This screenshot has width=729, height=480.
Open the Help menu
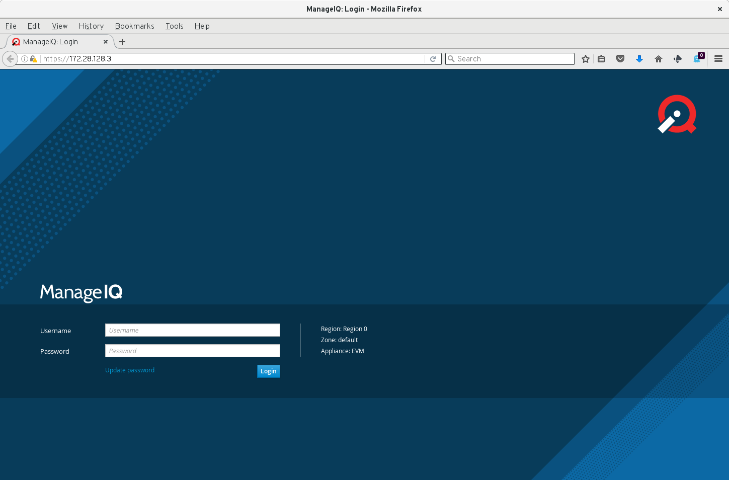pyautogui.click(x=202, y=26)
